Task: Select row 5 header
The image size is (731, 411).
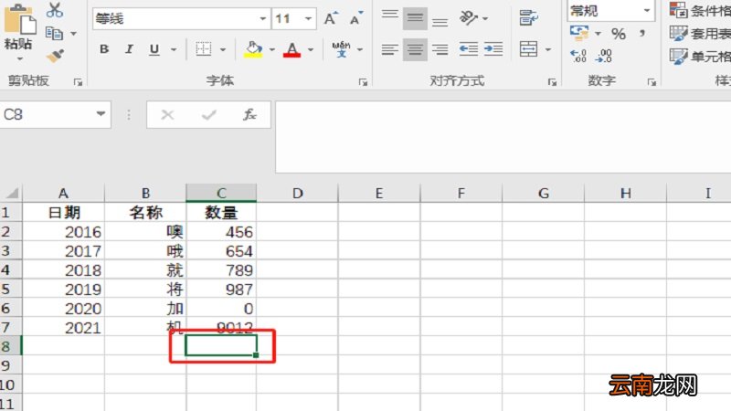Action: pyautogui.click(x=10, y=289)
